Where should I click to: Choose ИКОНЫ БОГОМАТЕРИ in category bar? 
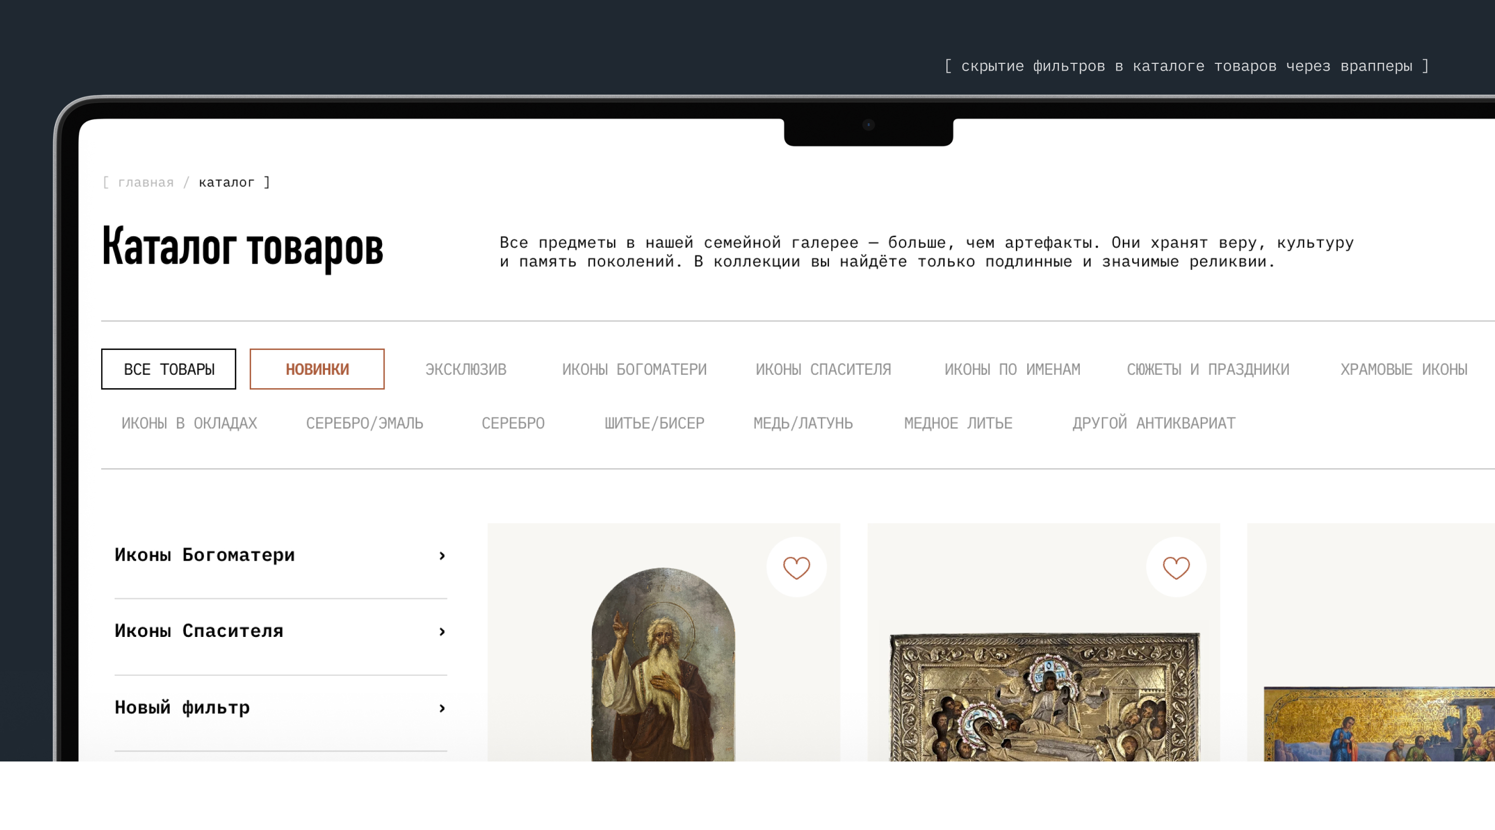pyautogui.click(x=634, y=369)
